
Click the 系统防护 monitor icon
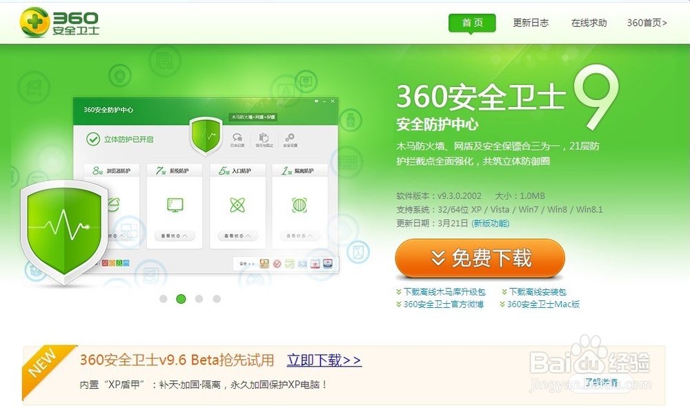(x=175, y=205)
